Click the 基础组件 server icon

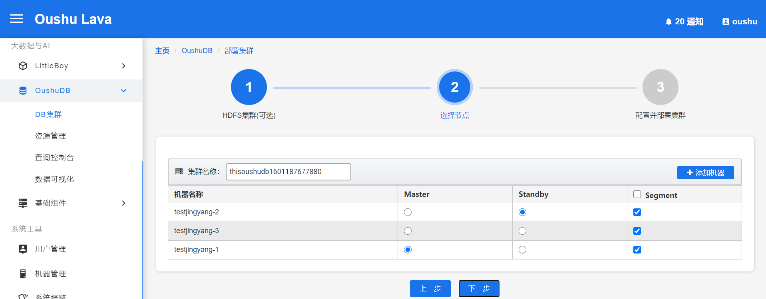click(x=23, y=203)
